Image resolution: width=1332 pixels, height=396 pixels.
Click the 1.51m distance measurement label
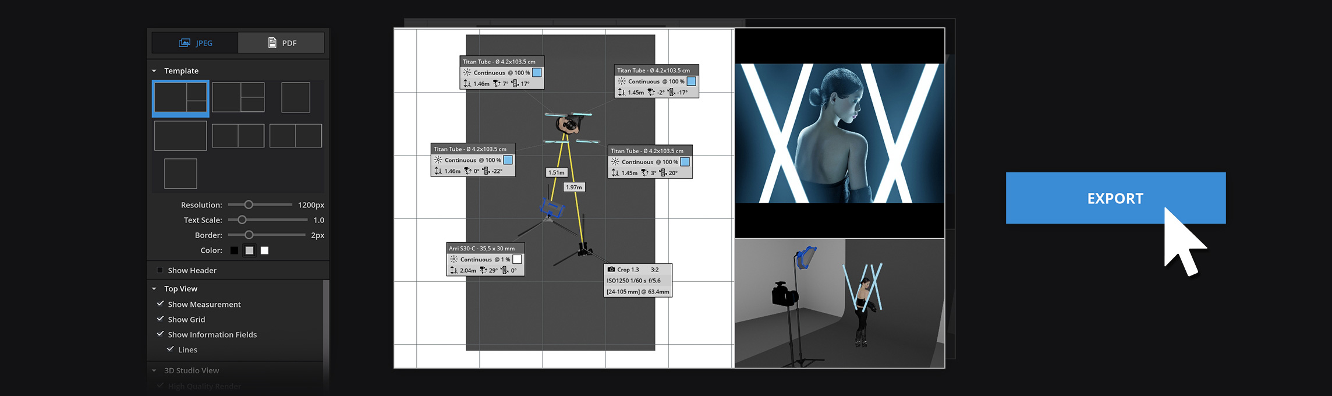pyautogui.click(x=556, y=172)
